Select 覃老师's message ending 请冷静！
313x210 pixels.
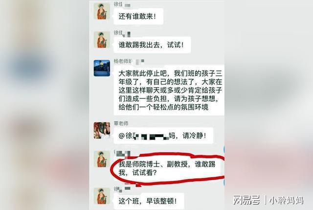[163, 136]
